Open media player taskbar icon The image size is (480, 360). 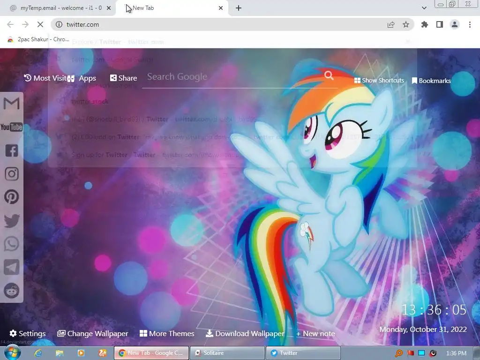pyautogui.click(x=81, y=353)
